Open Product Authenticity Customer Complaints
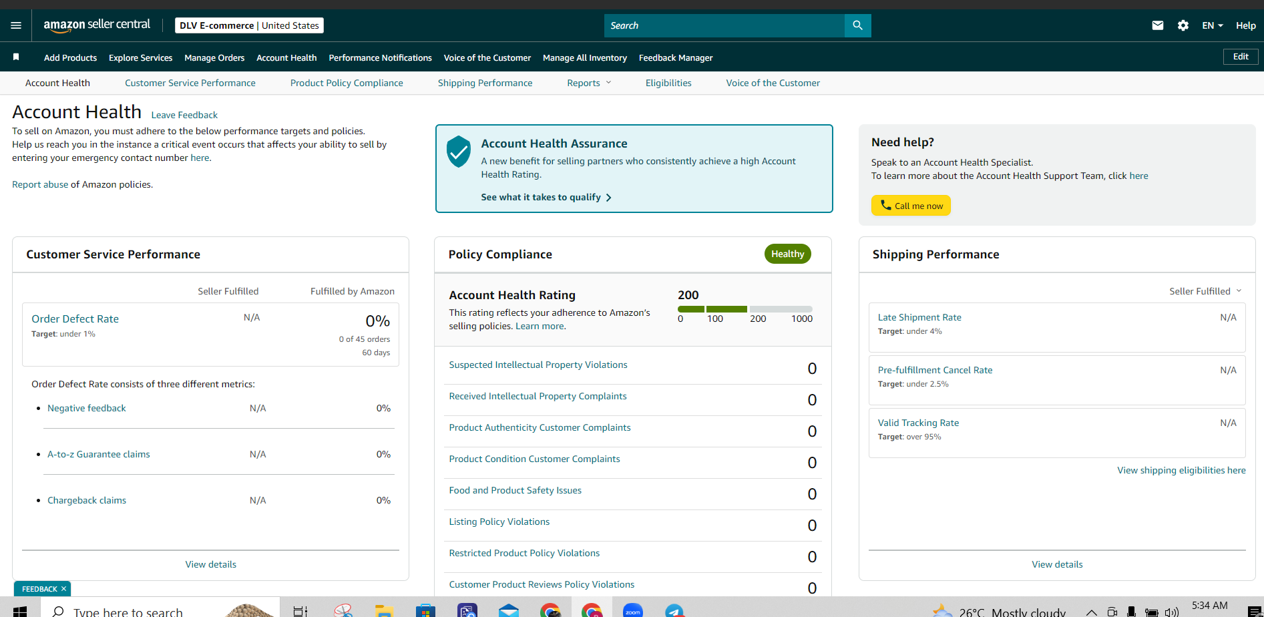 (x=540, y=427)
